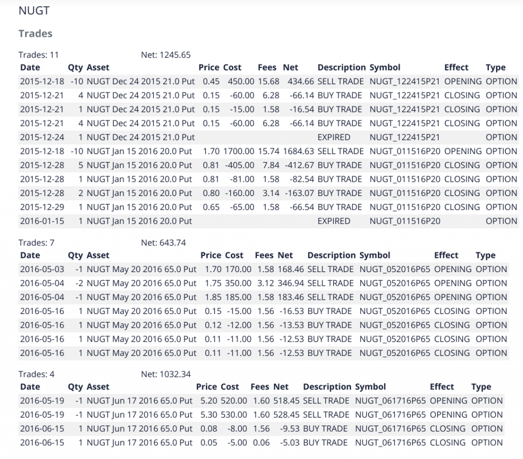Select the 'Trades: 4' summary label

coord(36,374)
